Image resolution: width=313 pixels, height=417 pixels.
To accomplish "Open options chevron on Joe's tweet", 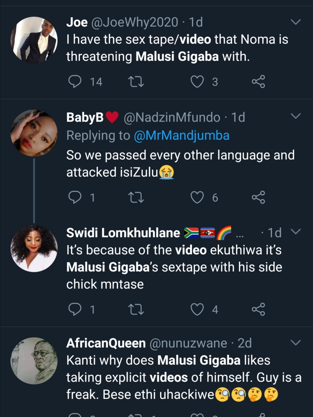I will [295, 22].
